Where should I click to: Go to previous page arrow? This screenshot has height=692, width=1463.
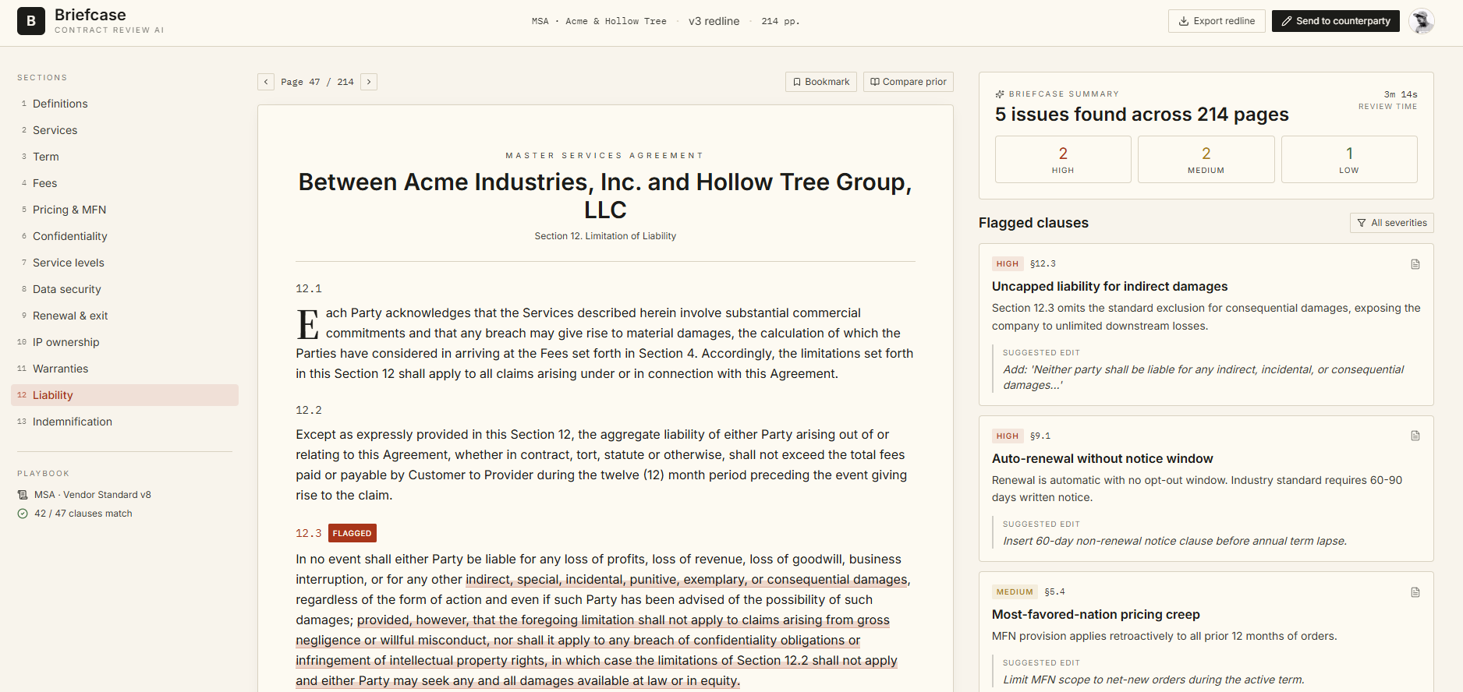(266, 82)
